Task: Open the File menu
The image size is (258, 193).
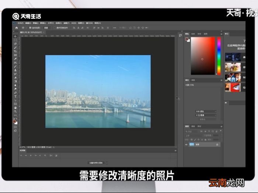Action: pyautogui.click(x=21, y=23)
